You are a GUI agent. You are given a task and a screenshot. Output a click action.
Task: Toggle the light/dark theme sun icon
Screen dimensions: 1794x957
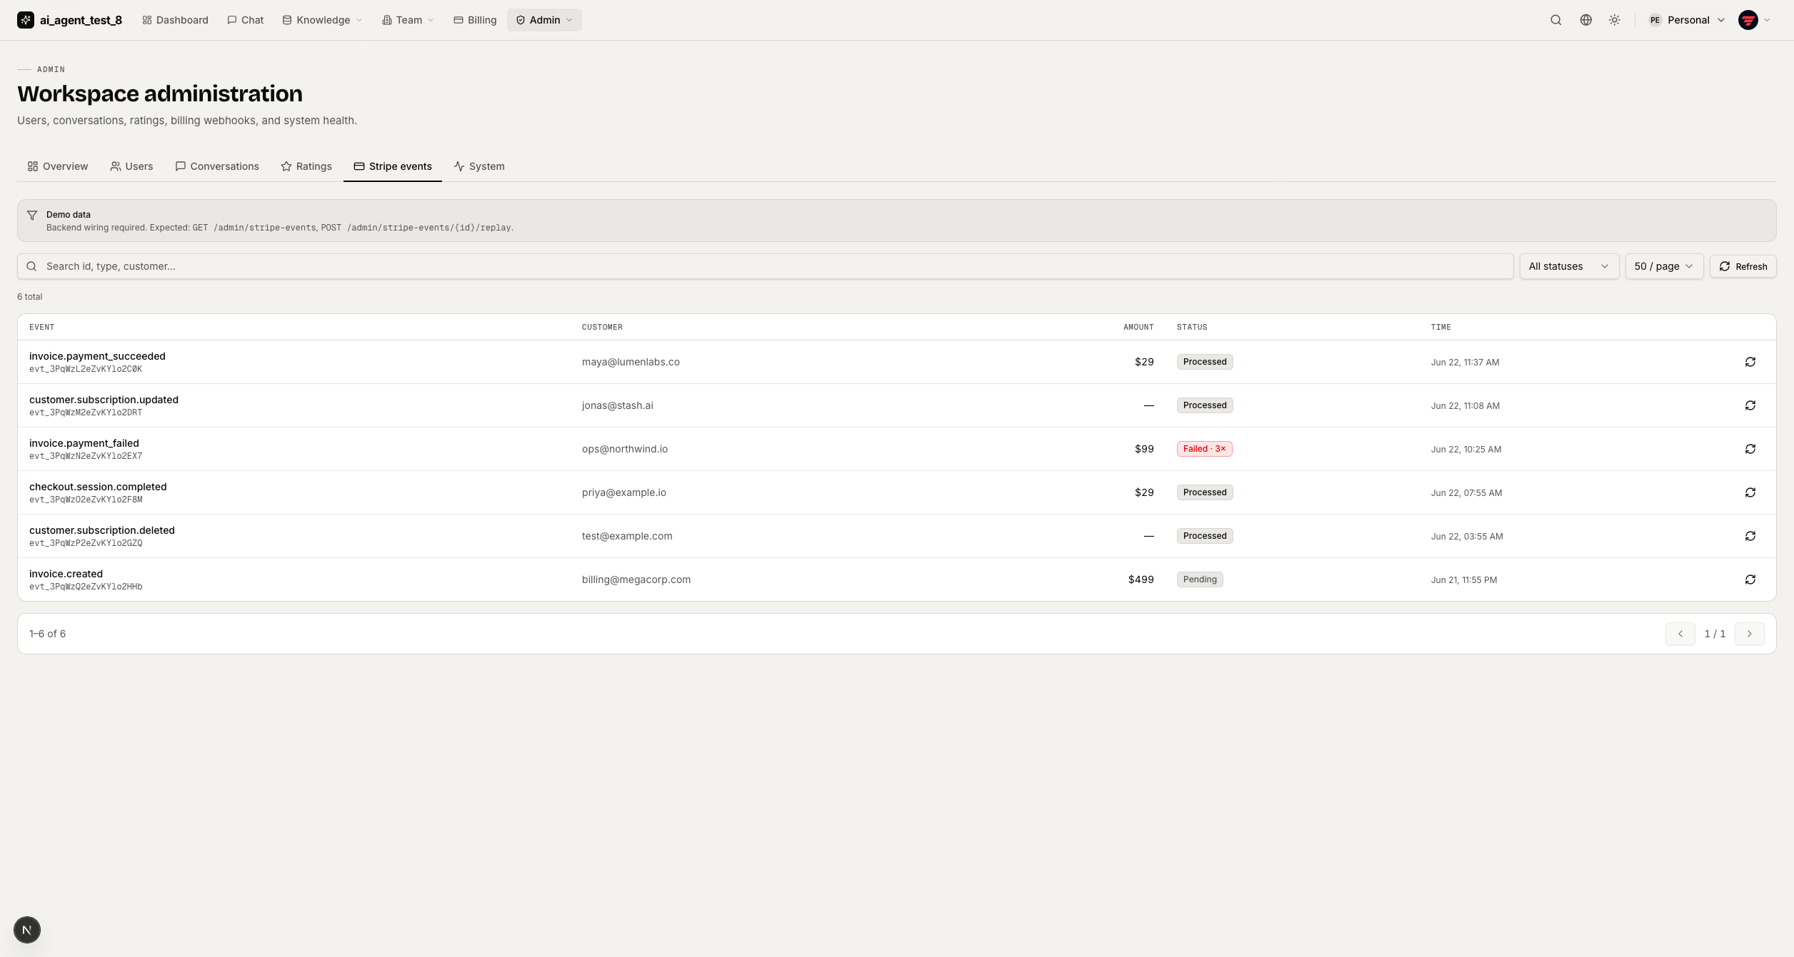coord(1614,20)
